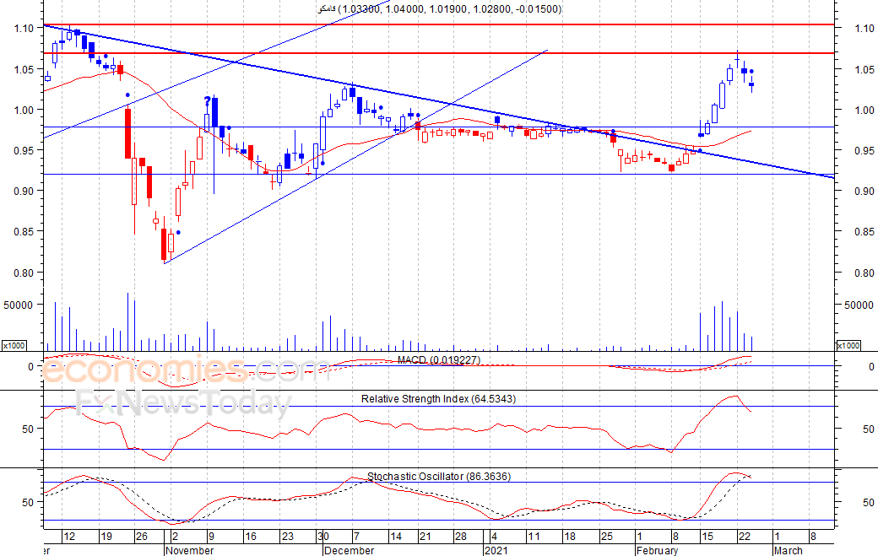
Task: Click the date label 28 on time axis
Action: (x=460, y=537)
